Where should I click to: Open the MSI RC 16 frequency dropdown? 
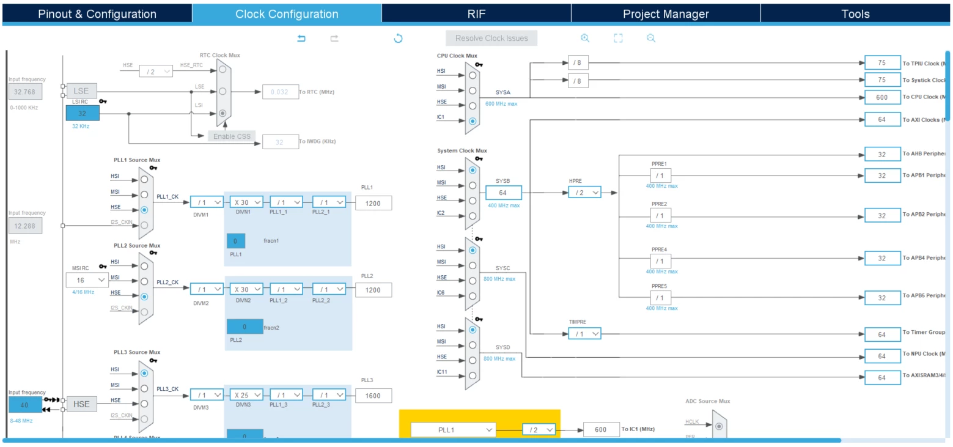coord(87,280)
